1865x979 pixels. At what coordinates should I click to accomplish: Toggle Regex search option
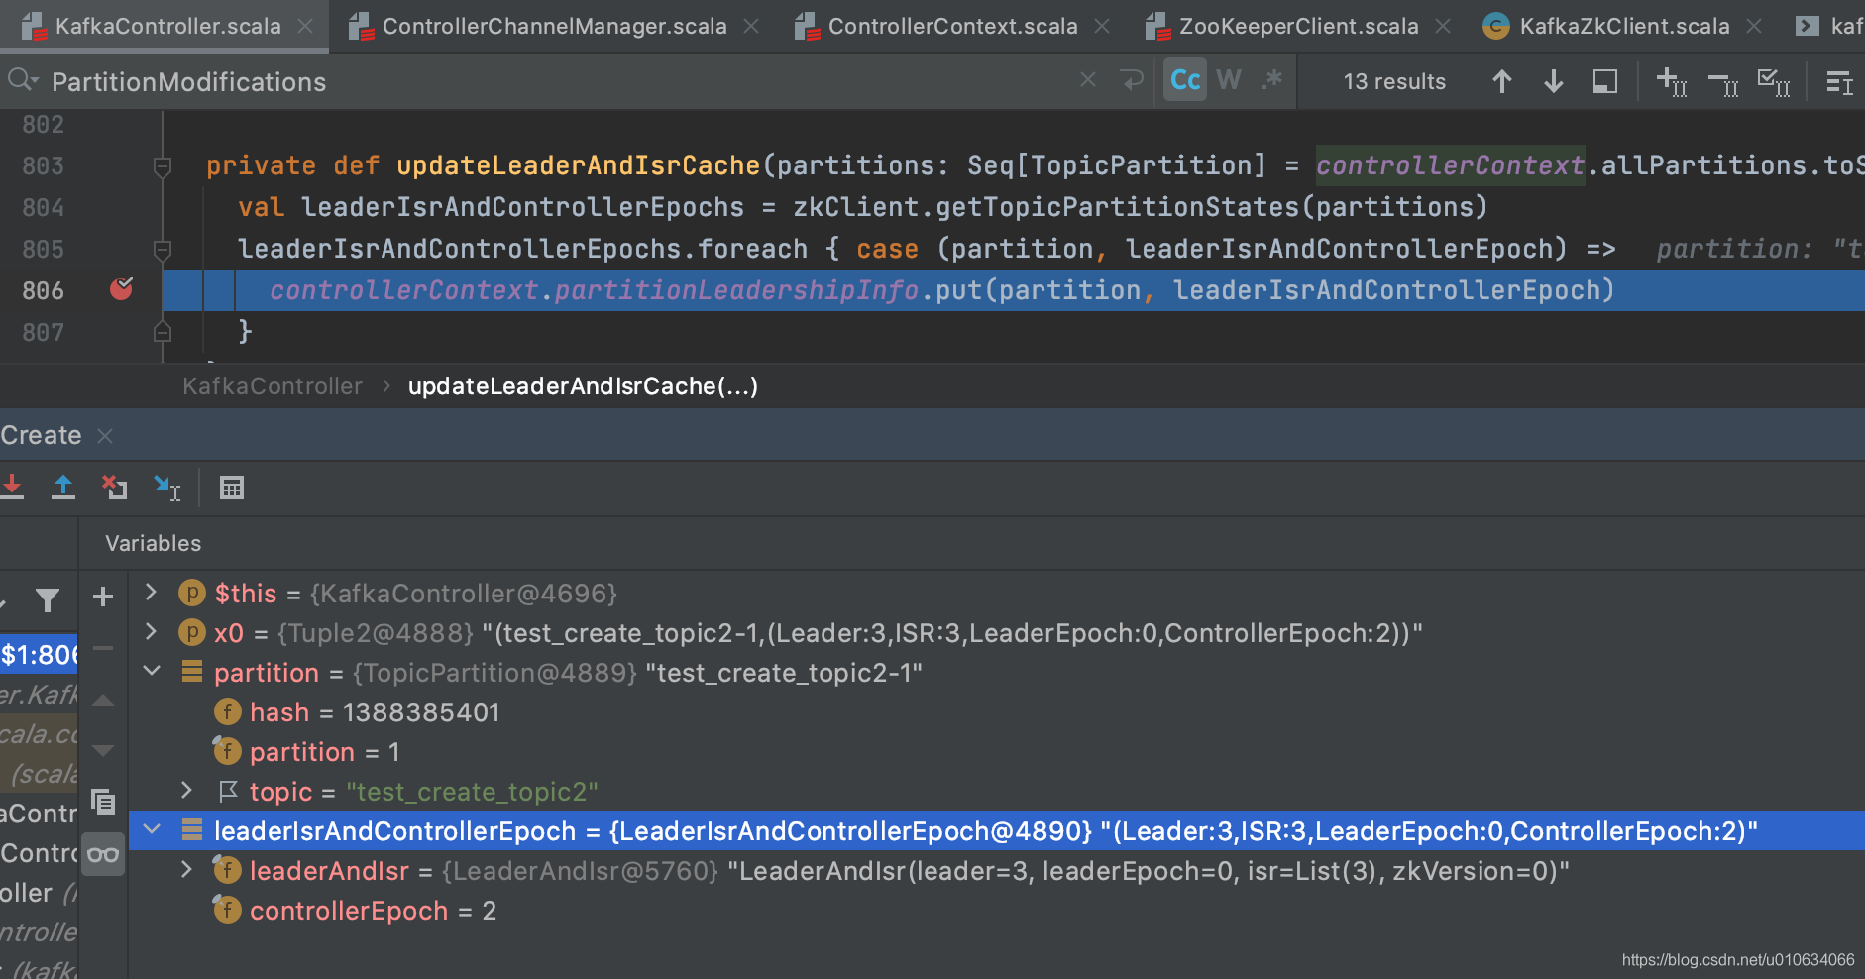pyautogui.click(x=1272, y=80)
